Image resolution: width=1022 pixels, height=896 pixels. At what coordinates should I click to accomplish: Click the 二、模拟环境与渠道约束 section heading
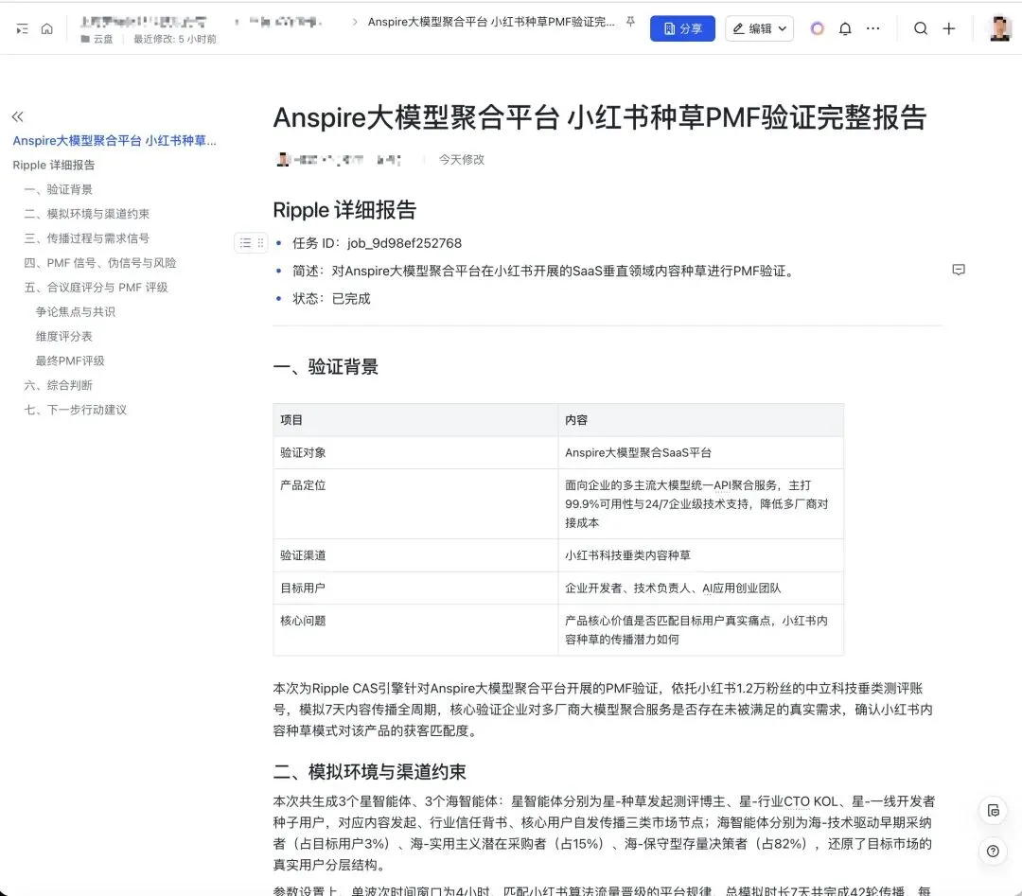[x=370, y=772]
